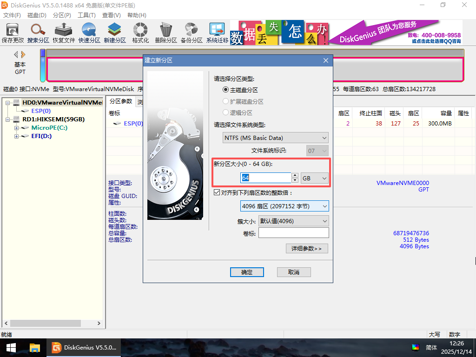The image size is (476, 357).
Task: Click the Delete Partition (删除分区) icon
Action: 166,33
